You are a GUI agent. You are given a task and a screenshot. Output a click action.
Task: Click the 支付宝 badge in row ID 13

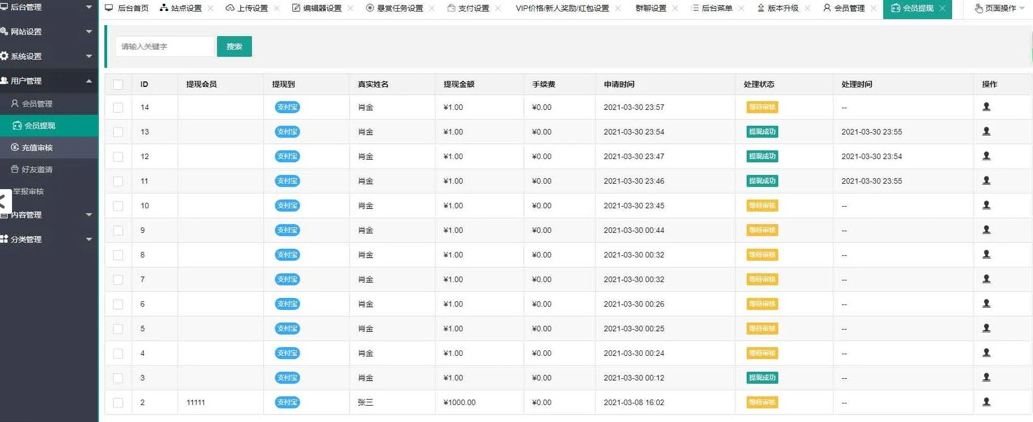(x=287, y=132)
